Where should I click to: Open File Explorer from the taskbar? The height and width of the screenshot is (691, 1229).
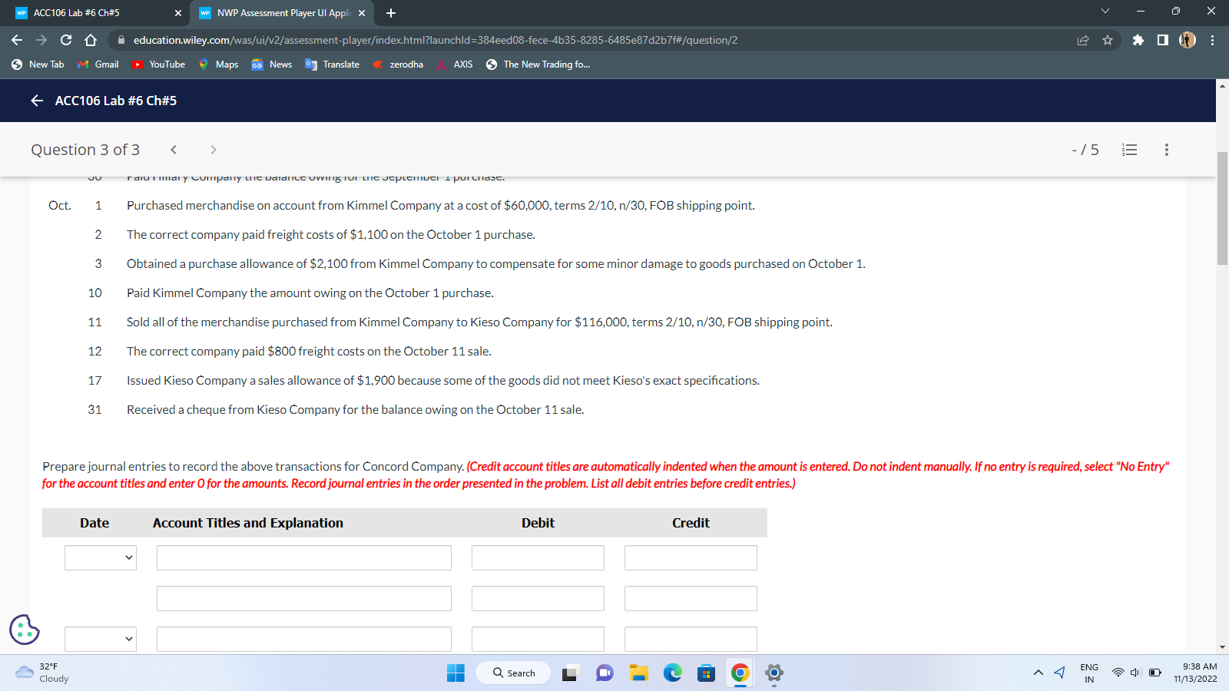click(x=638, y=673)
